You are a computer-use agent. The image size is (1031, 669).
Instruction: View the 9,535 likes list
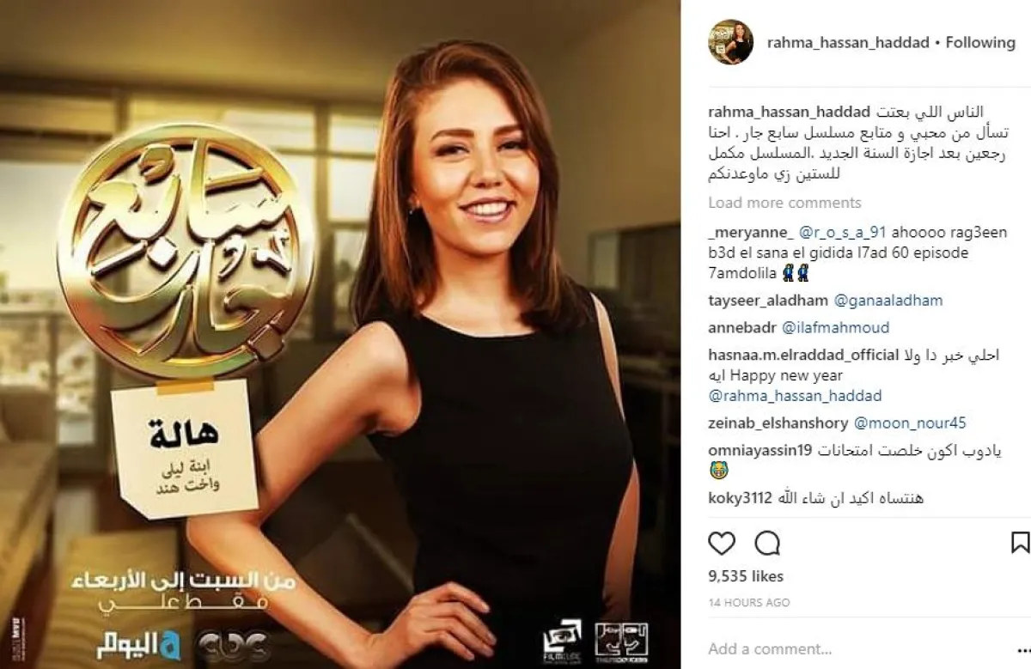pyautogui.click(x=746, y=577)
